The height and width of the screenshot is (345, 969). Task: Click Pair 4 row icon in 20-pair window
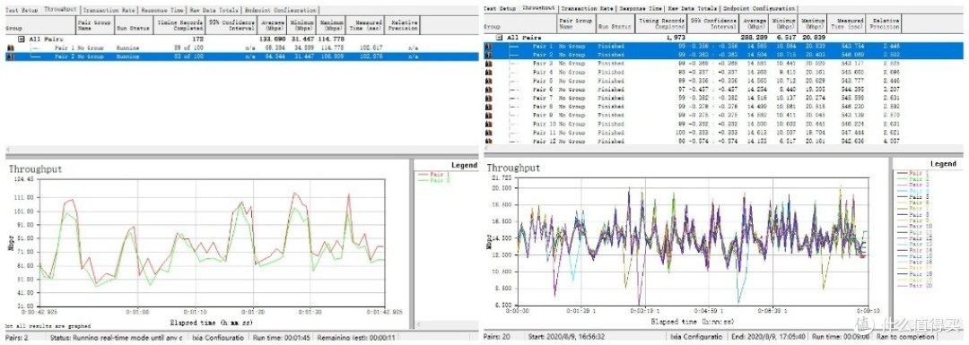coord(488,73)
